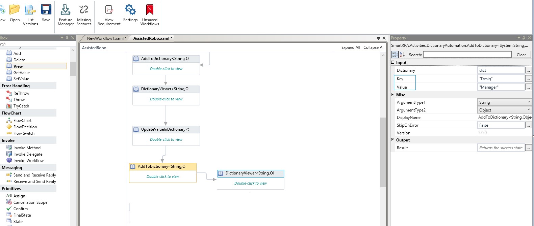This screenshot has height=226, width=534.
Task: Click the Expand All link
Action: point(350,47)
